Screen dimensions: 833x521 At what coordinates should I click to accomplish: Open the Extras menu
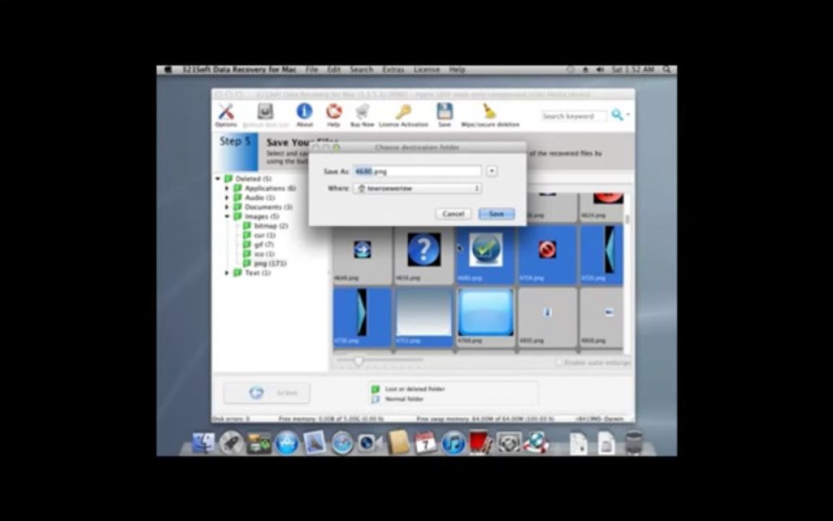[393, 69]
